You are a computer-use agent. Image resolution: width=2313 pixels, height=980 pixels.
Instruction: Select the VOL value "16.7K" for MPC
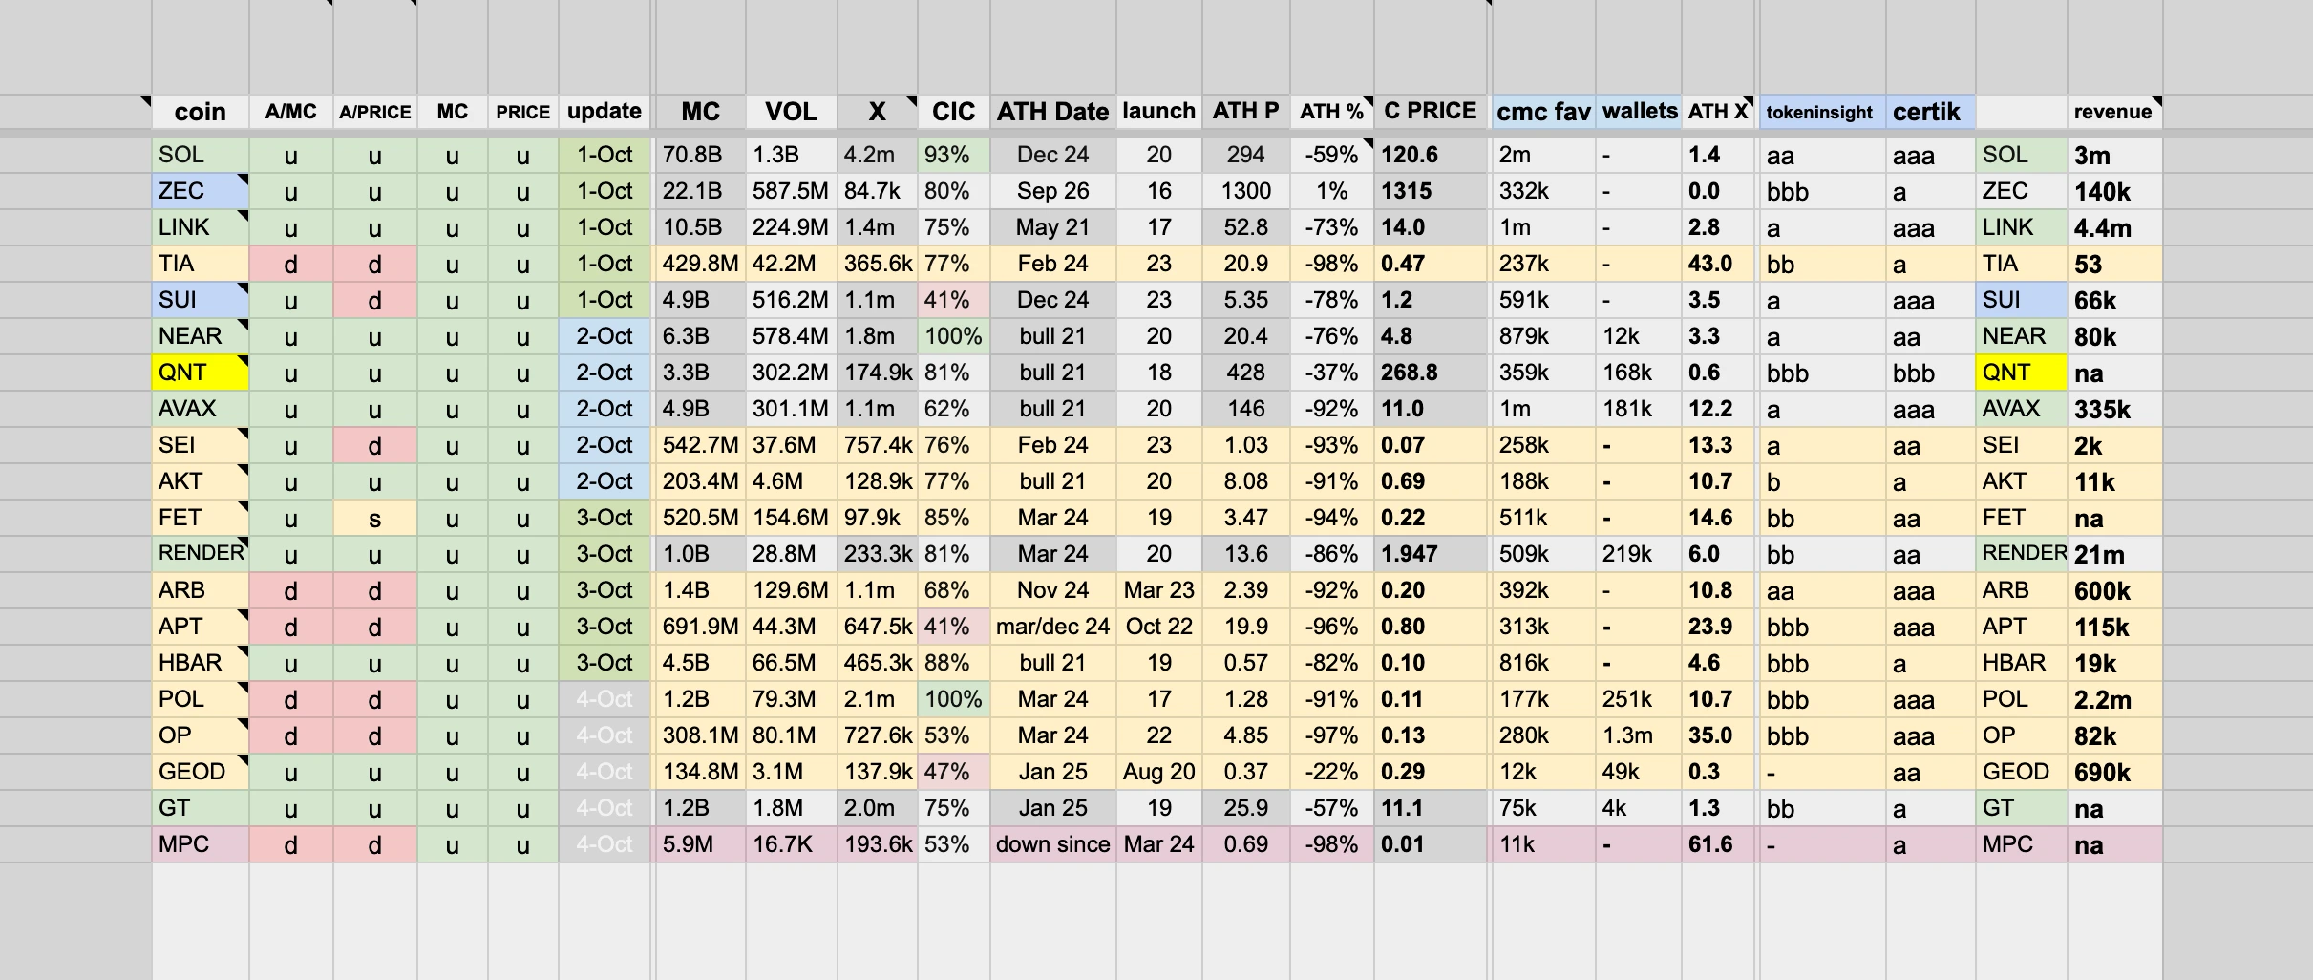click(792, 844)
